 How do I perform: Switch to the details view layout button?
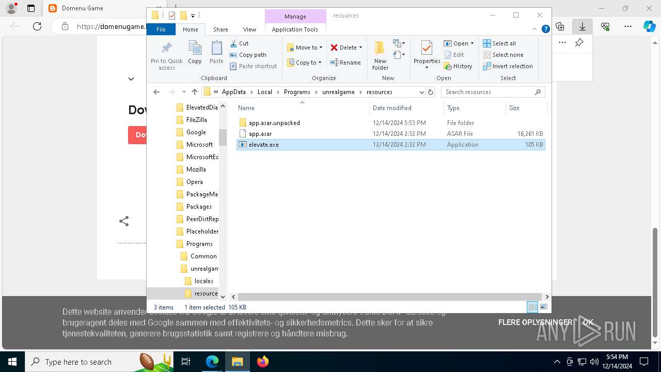(x=532, y=307)
